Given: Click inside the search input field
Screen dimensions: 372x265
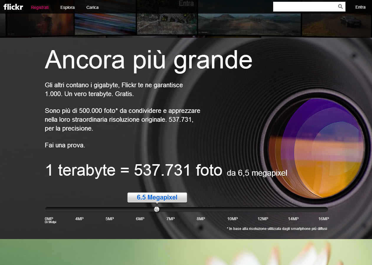Looking at the screenshot, I should coord(304,6).
